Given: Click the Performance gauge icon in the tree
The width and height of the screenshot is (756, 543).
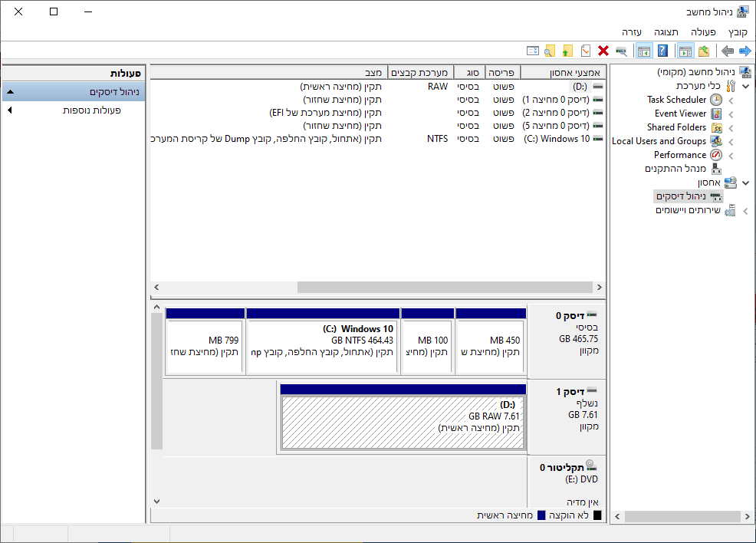Looking at the screenshot, I should pos(715,155).
